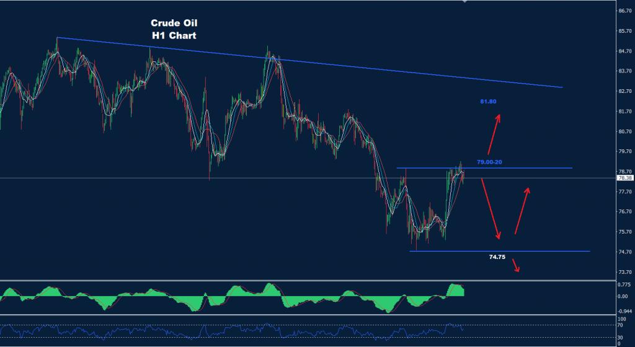
Task: Click the 79.70 price axis label
Action: click(625, 151)
